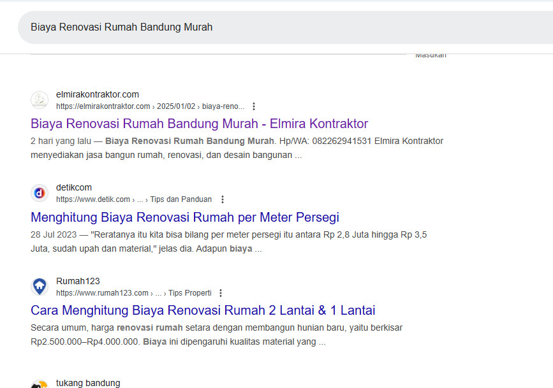Open the Rumah123 favicon icon
Screen dimensions: 553x388
click(40, 287)
